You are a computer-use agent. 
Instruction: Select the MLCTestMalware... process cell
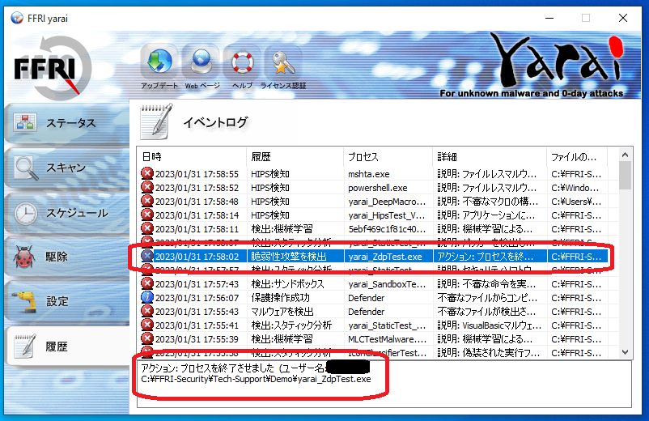tap(388, 339)
